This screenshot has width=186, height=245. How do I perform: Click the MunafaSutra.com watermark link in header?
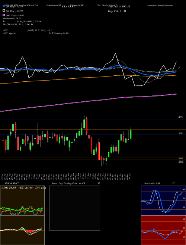click(166, 5)
